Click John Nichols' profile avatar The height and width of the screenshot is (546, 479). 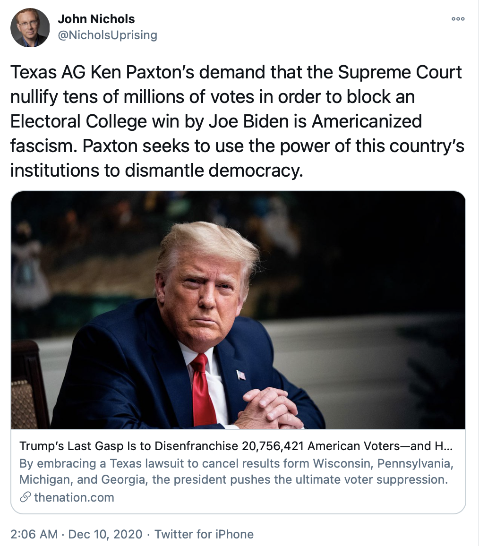30,27
